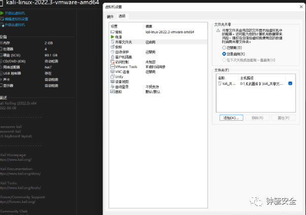Switch to the 选项 tab
The width and height of the screenshot is (306, 215).
coord(122,16)
